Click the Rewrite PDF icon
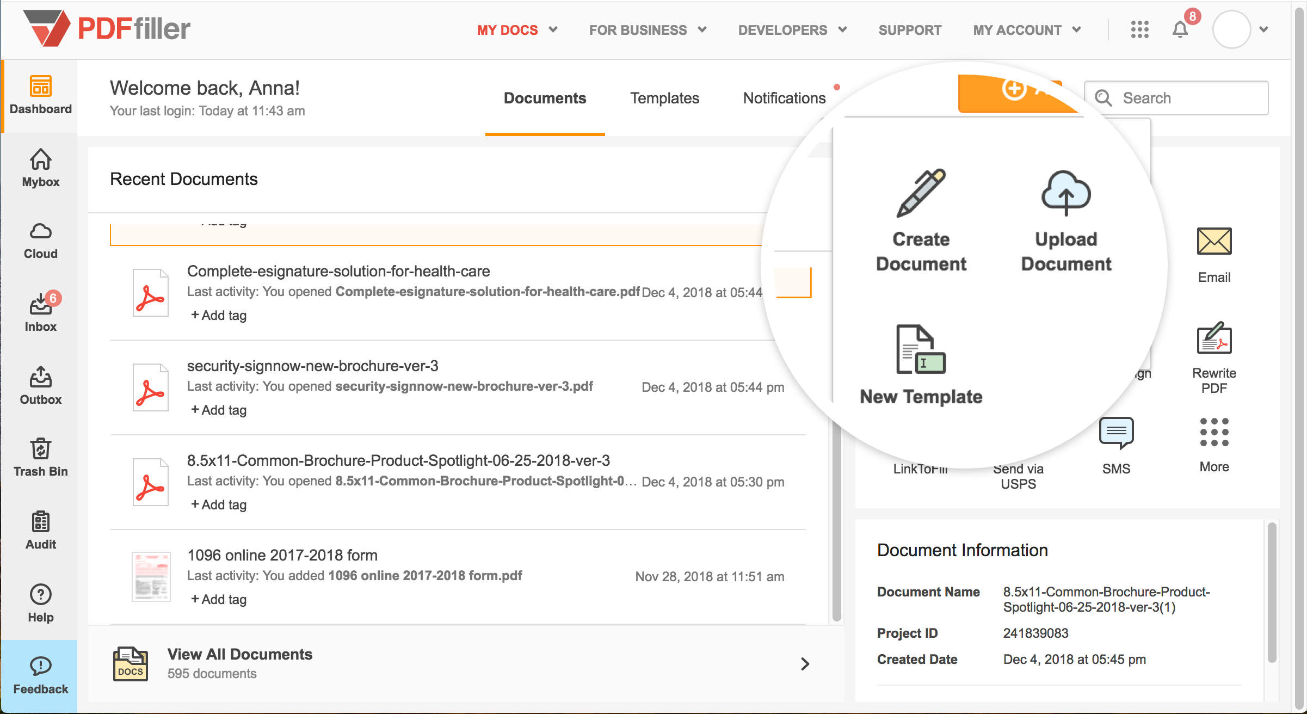The height and width of the screenshot is (714, 1307). point(1213,339)
